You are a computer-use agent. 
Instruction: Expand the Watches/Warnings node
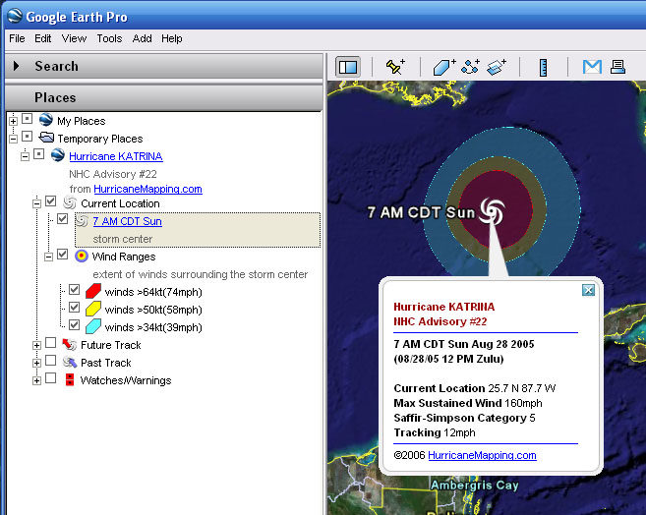(36, 380)
